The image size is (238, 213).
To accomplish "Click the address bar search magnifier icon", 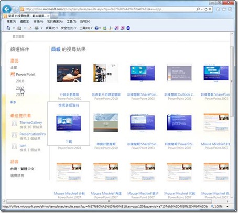I will pyautogui.click(x=198, y=9).
